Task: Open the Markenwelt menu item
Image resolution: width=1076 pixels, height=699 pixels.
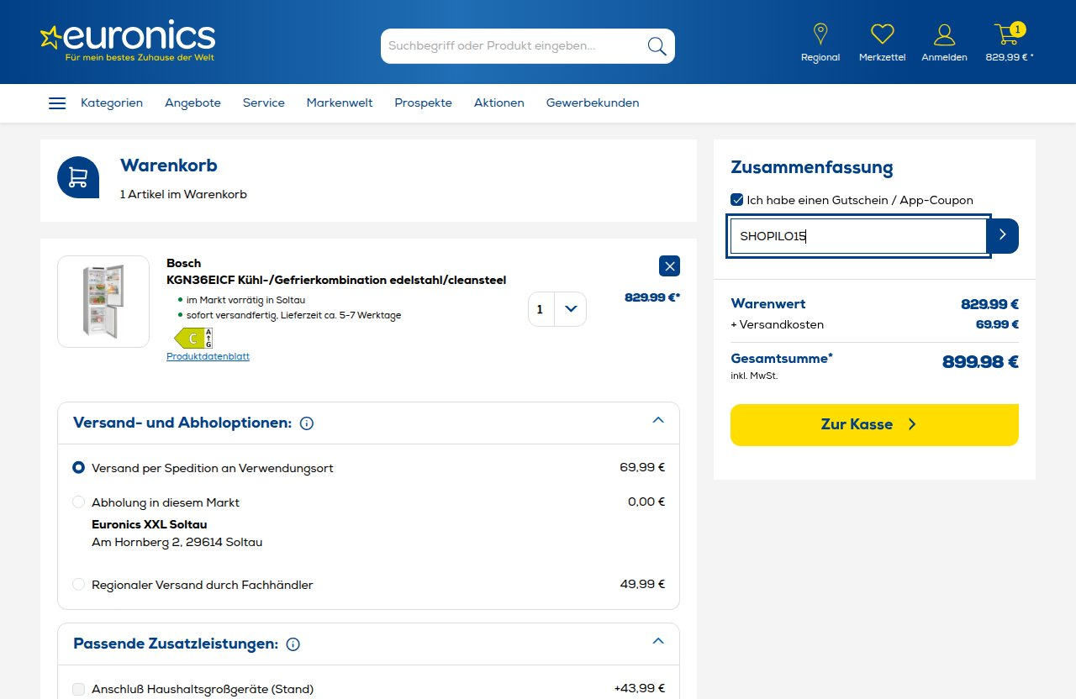Action: [x=340, y=102]
